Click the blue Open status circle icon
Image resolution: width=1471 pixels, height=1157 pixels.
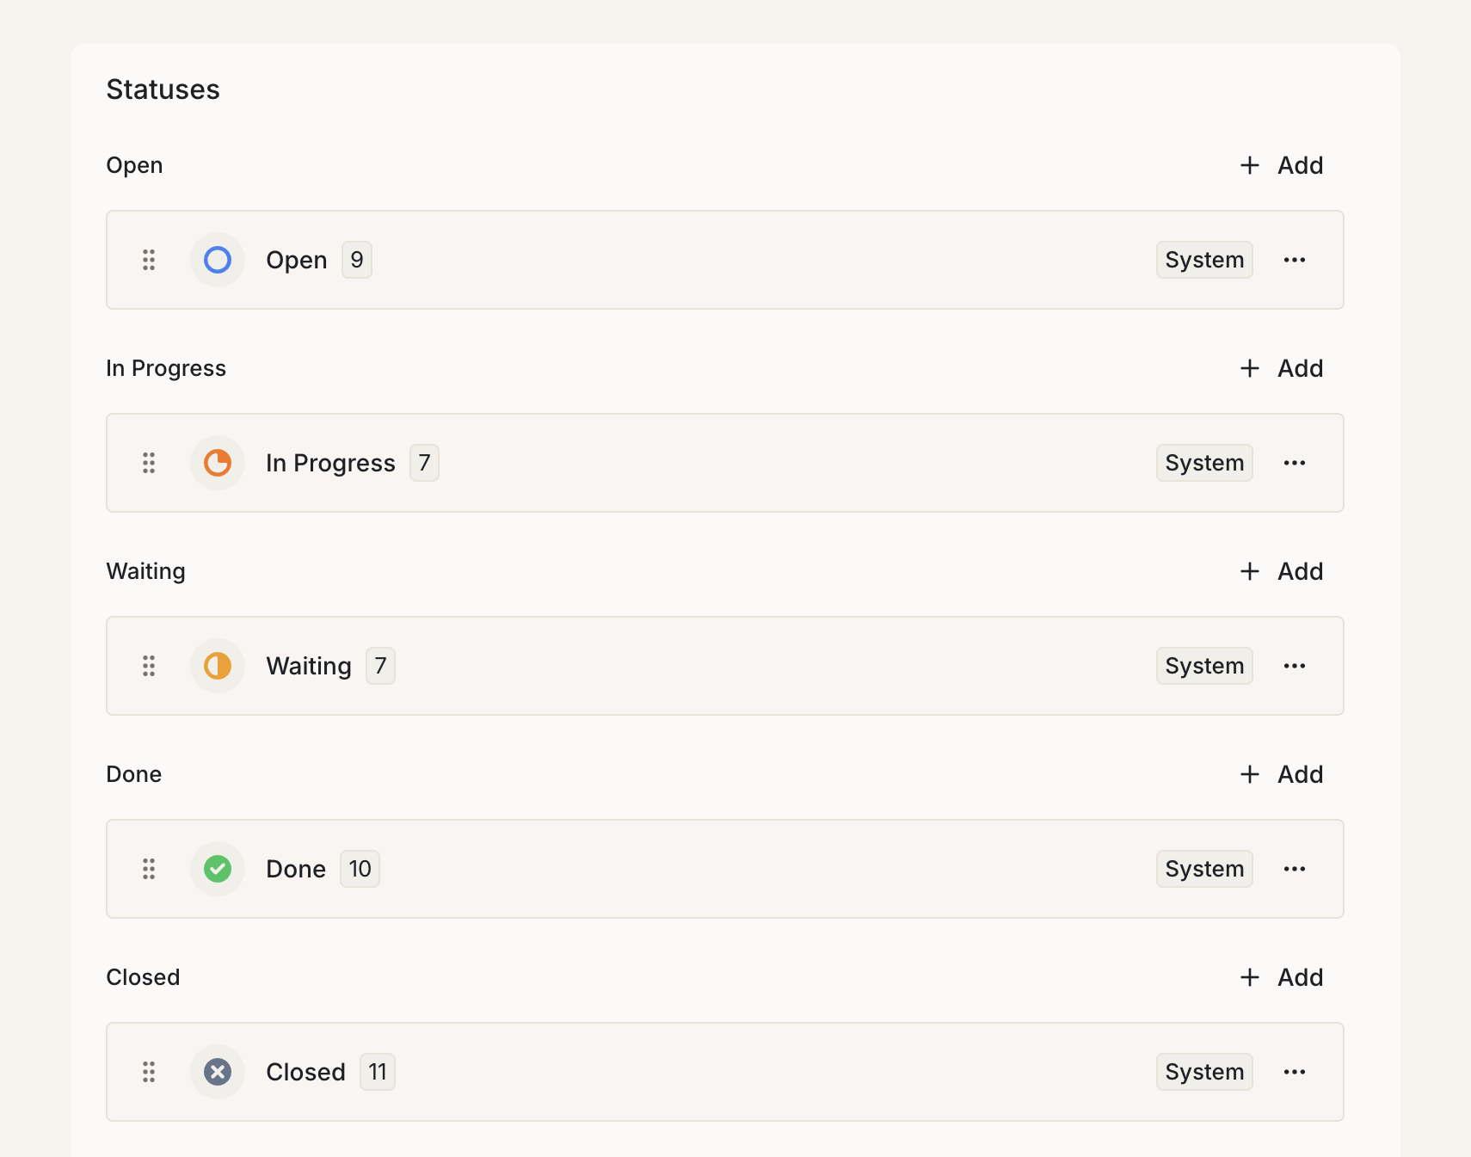click(218, 260)
